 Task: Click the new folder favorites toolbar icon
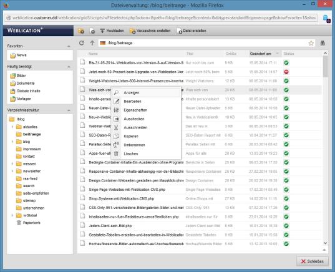pyautogui.click(x=81, y=31)
